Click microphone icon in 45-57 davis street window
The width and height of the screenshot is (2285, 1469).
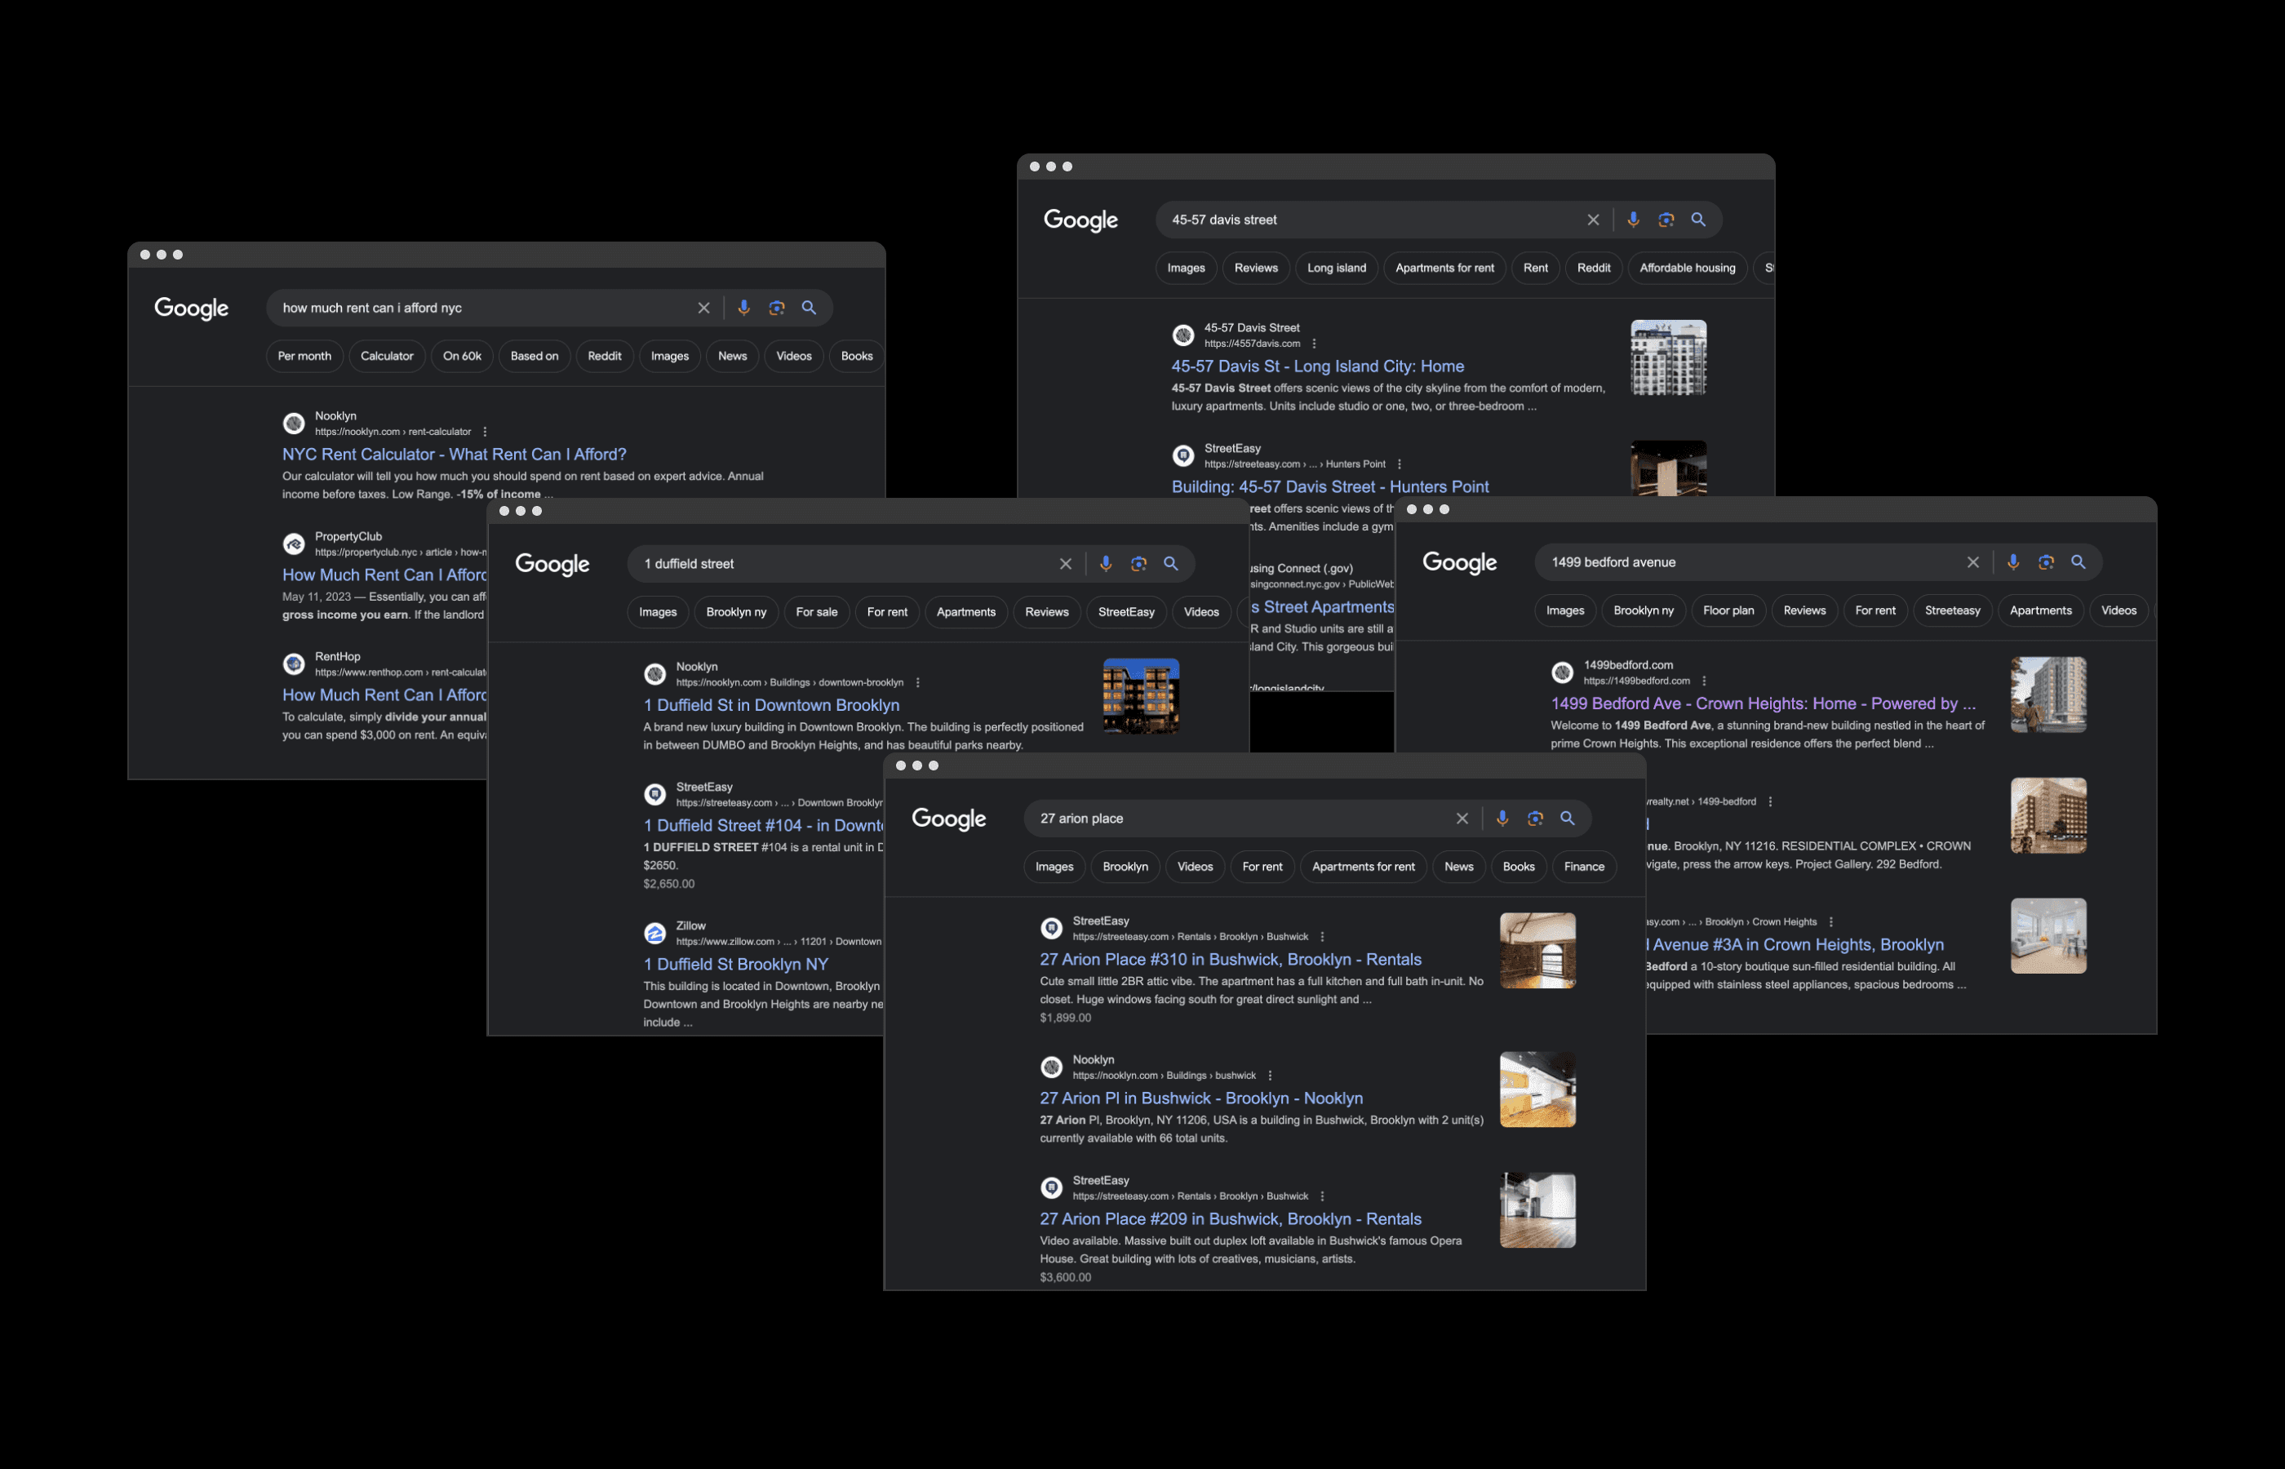[x=1633, y=220]
